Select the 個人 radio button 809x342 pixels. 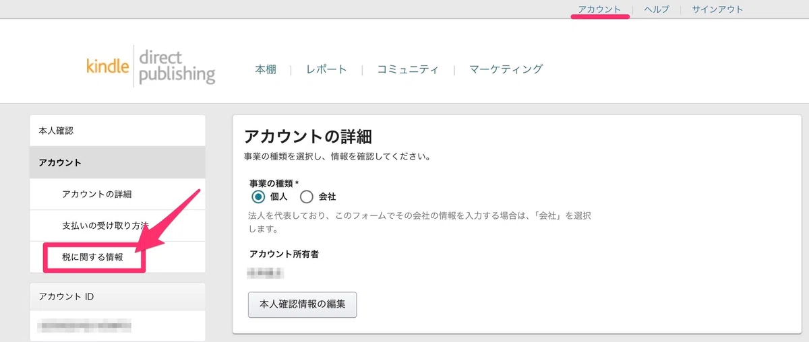pyautogui.click(x=258, y=197)
